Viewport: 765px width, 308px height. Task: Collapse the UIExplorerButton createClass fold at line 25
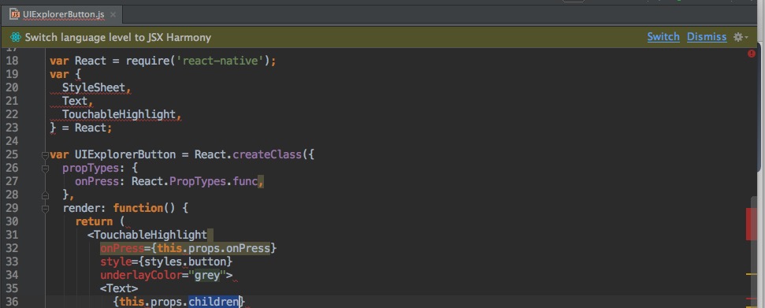click(45, 155)
